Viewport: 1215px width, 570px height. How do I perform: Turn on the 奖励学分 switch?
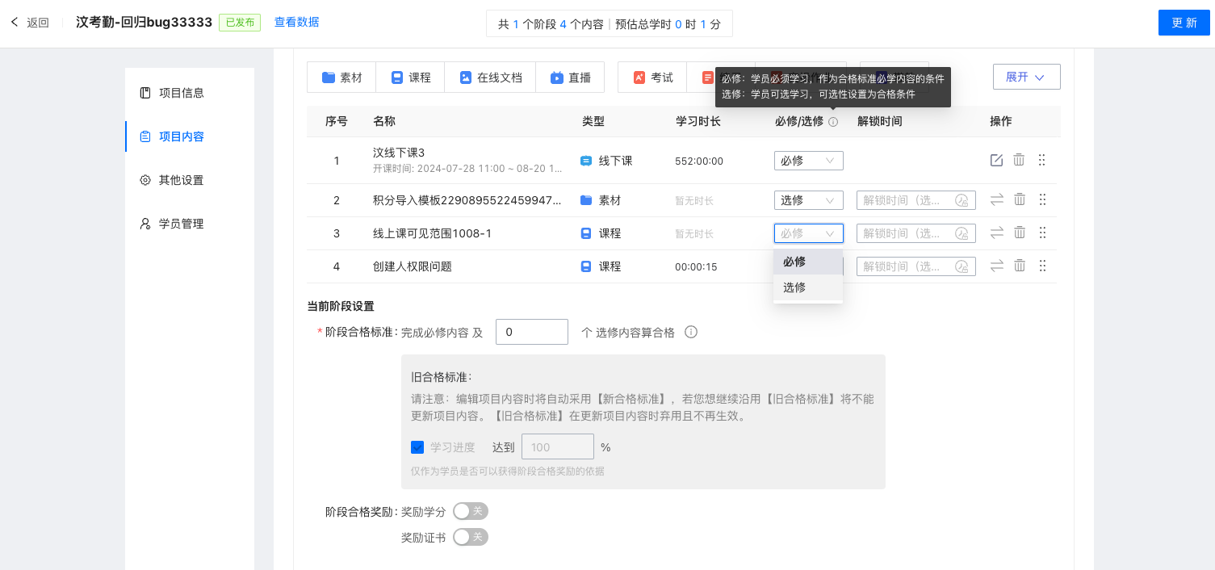470,511
